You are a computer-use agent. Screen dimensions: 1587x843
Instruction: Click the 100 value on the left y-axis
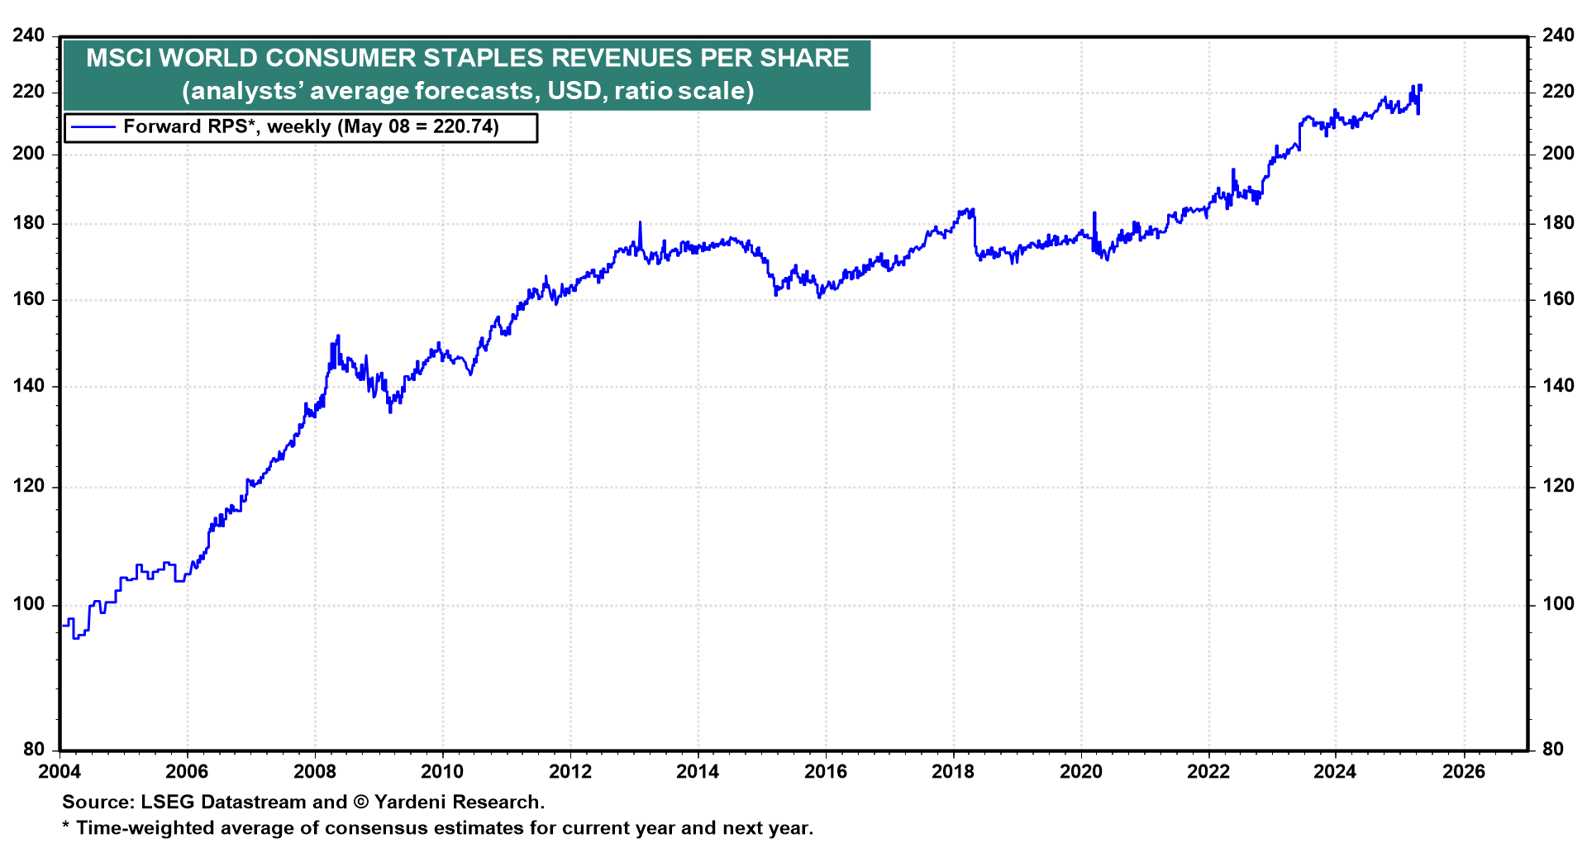coord(29,604)
